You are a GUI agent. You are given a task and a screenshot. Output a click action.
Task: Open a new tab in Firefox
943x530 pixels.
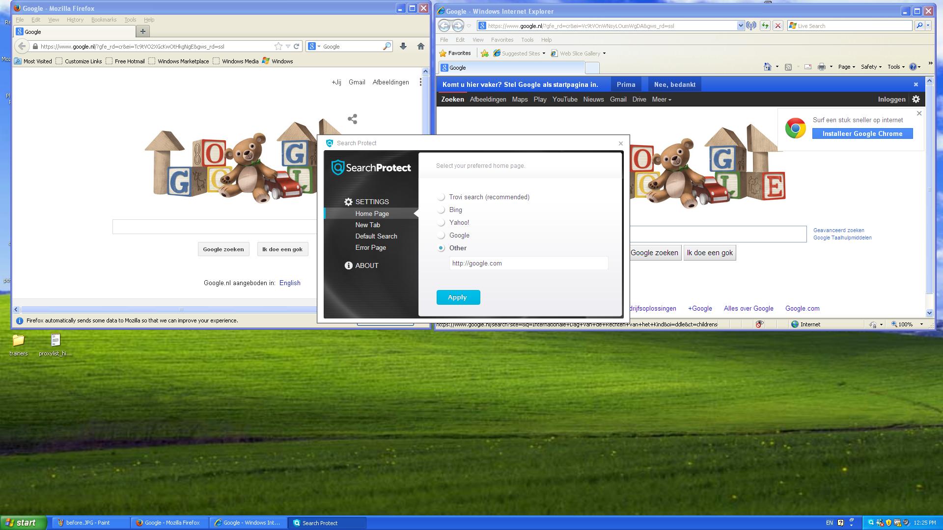click(142, 31)
